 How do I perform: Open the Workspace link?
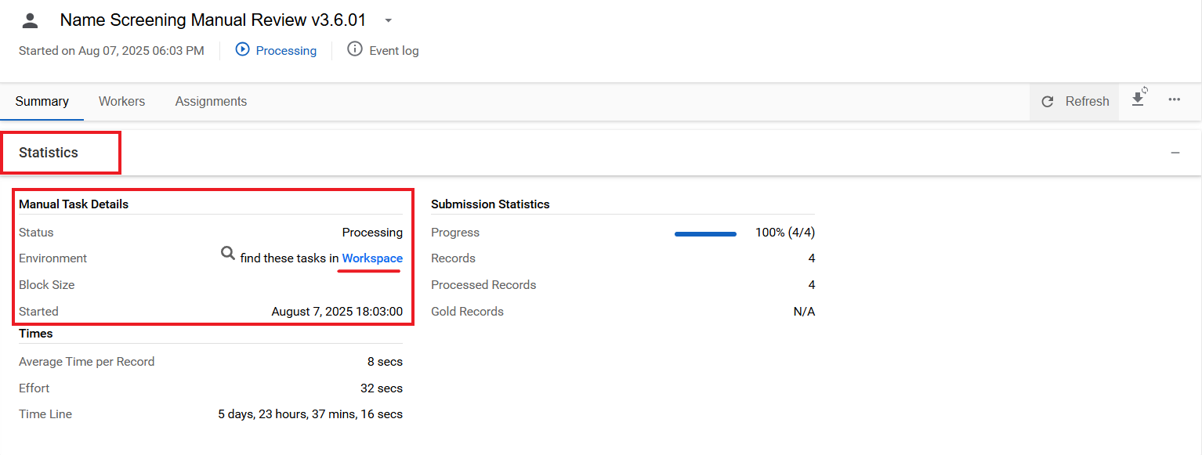click(x=372, y=258)
